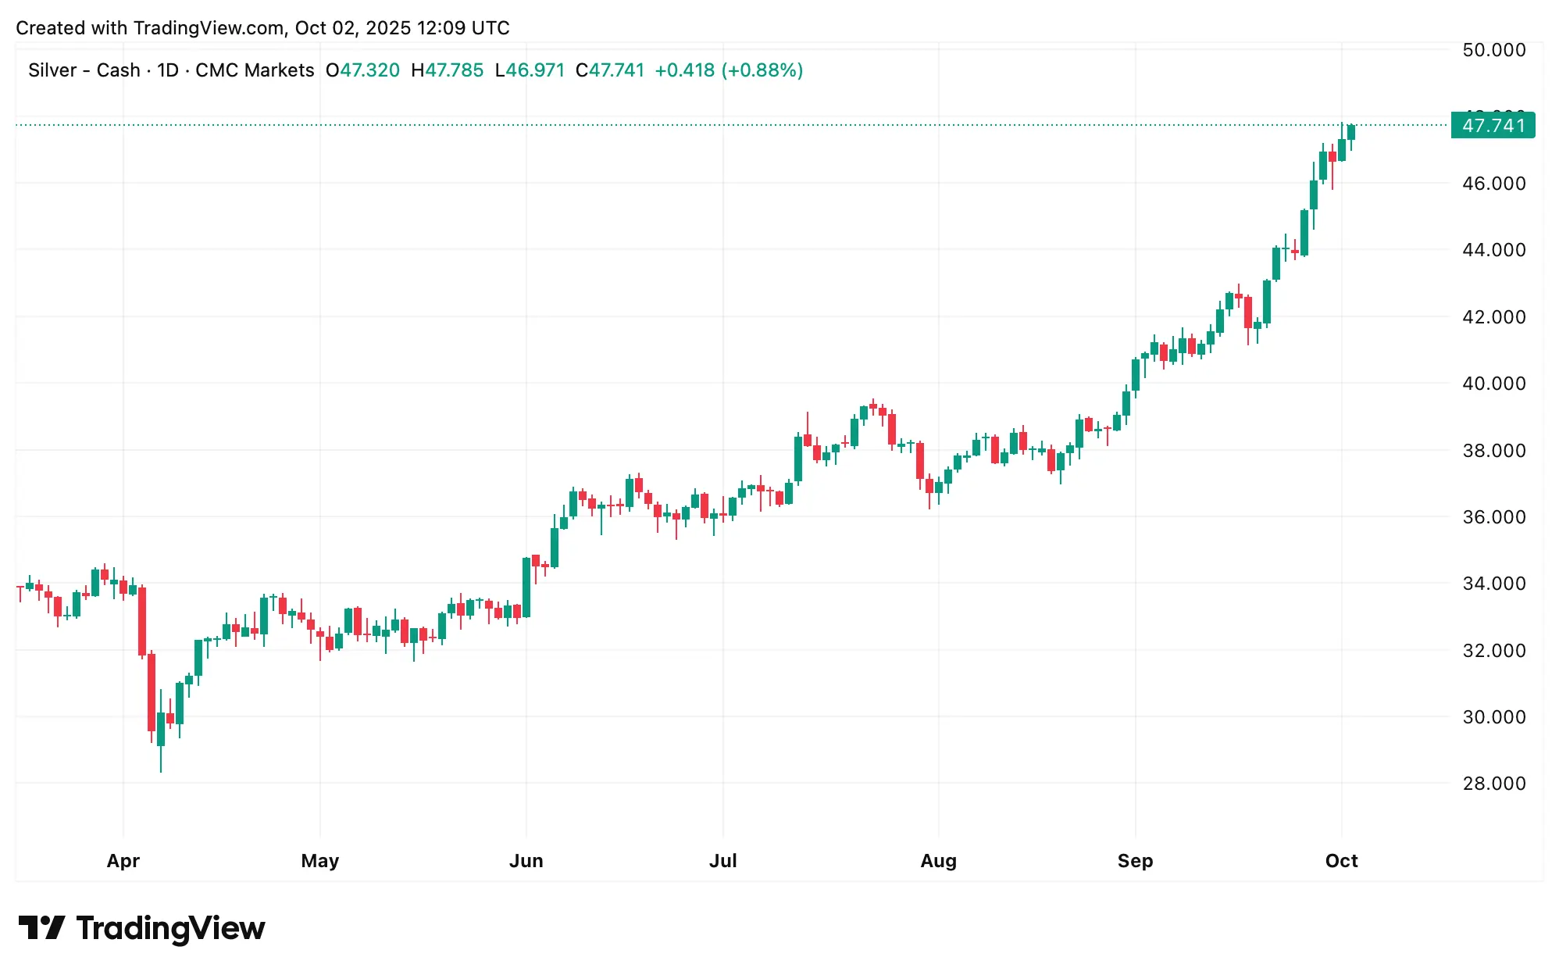
Task: Click the 50.000 price scale label
Action: (1493, 50)
